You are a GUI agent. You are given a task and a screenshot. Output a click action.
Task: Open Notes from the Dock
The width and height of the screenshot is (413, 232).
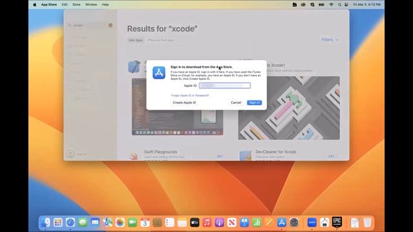(x=182, y=222)
